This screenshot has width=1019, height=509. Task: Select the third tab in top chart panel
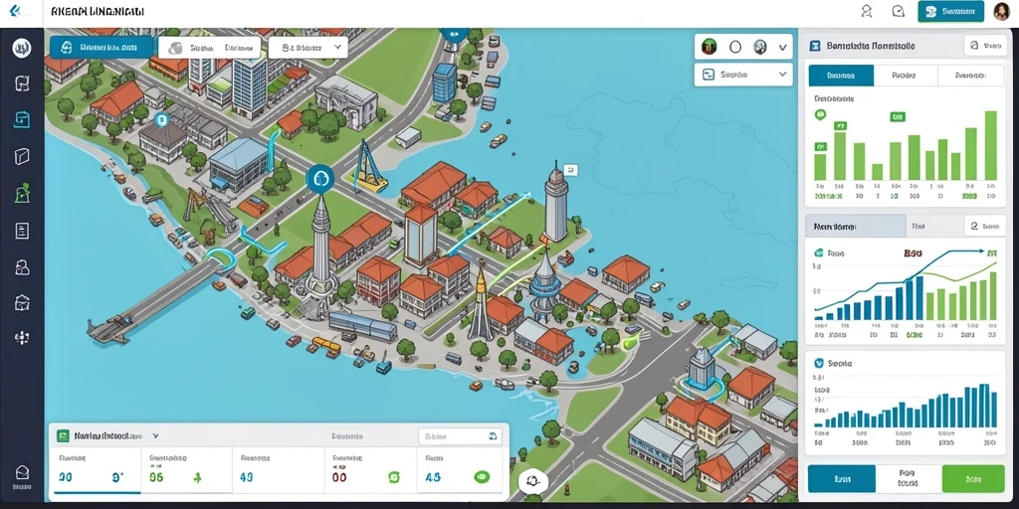click(971, 76)
